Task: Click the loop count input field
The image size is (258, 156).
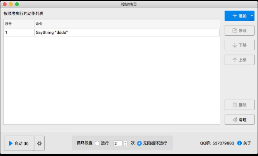Action: [x=117, y=143]
